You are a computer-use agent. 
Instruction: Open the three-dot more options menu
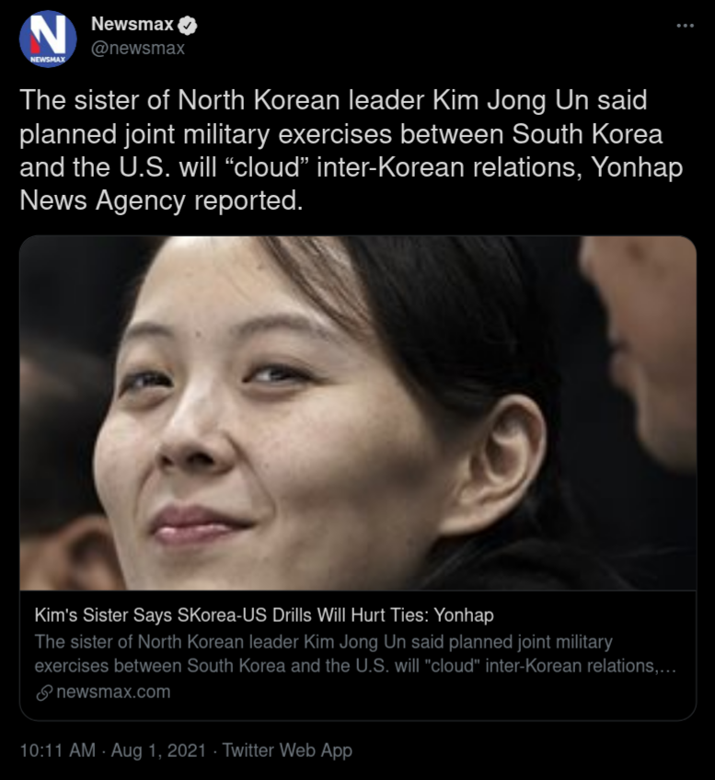pyautogui.click(x=686, y=26)
